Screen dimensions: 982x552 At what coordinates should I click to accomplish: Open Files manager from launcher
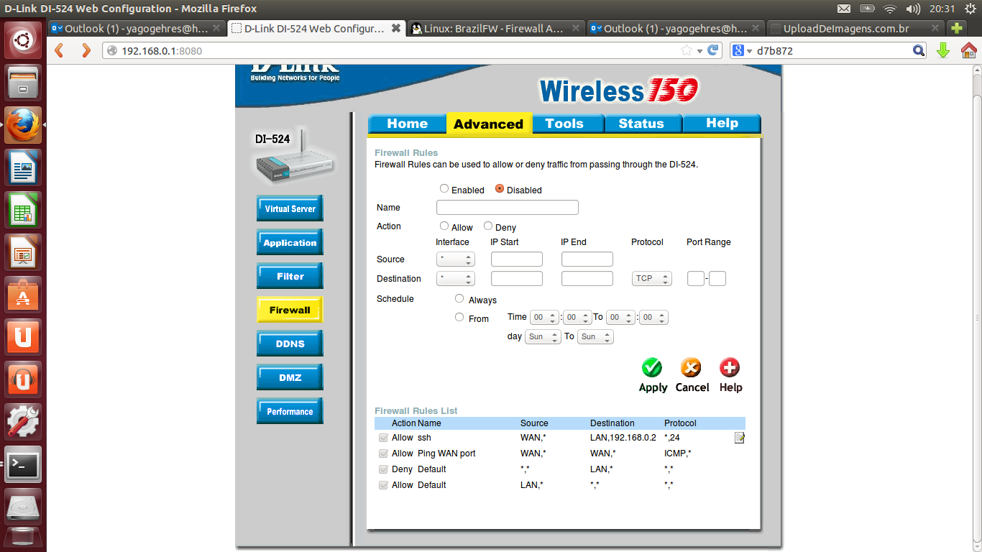coord(23,83)
